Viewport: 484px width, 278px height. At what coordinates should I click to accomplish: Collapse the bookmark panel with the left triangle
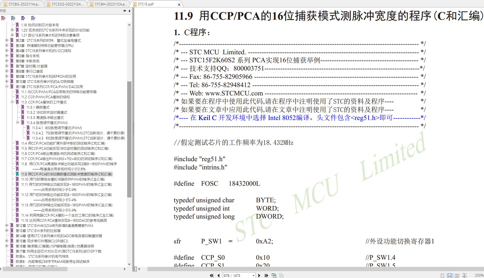129,11
